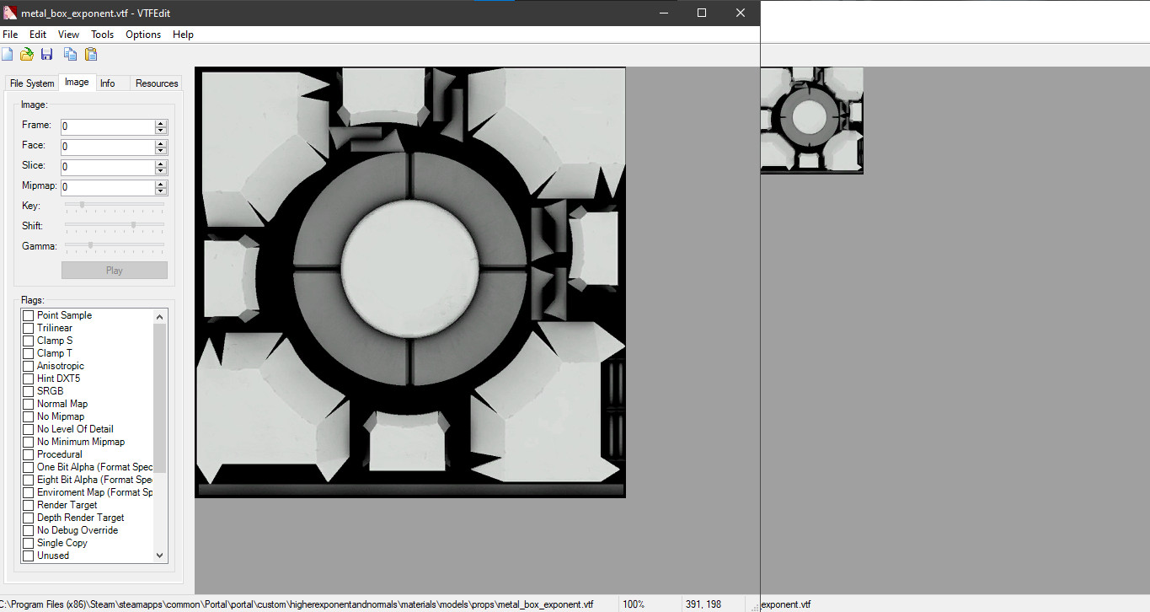This screenshot has width=1150, height=612.
Task: Click the Open file folder icon
Action: click(x=27, y=55)
